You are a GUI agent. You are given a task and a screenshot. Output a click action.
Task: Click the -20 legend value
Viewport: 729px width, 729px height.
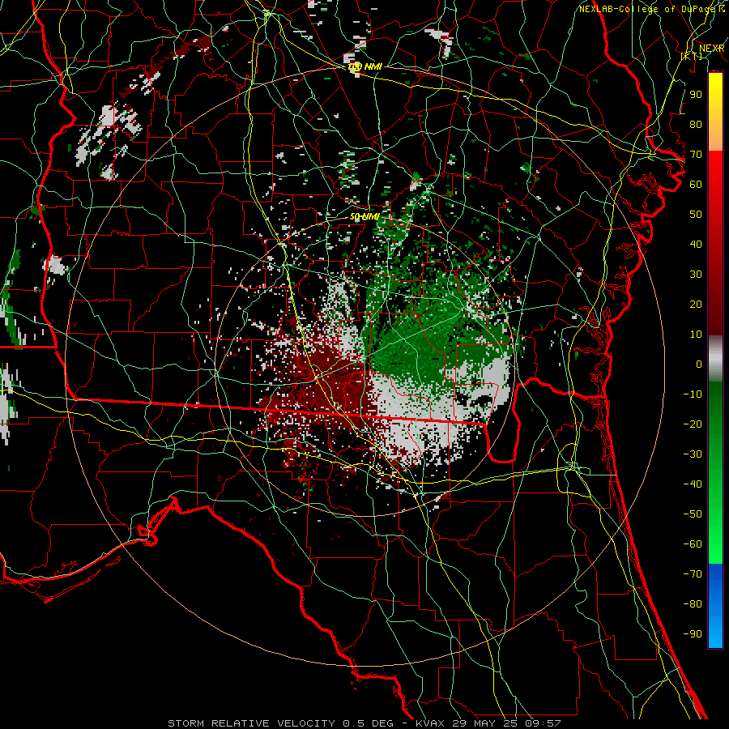pos(693,424)
